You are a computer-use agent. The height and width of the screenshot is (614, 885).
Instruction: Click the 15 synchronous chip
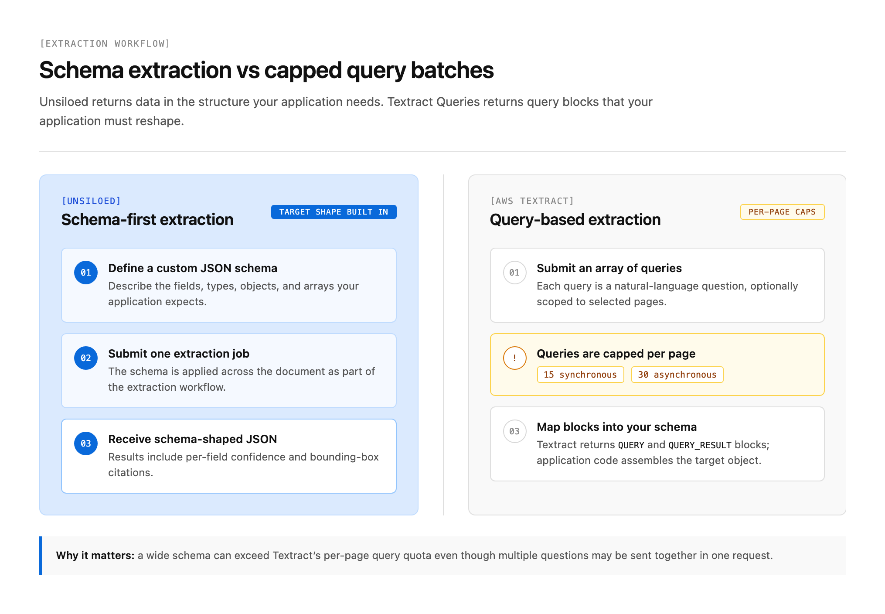click(580, 375)
